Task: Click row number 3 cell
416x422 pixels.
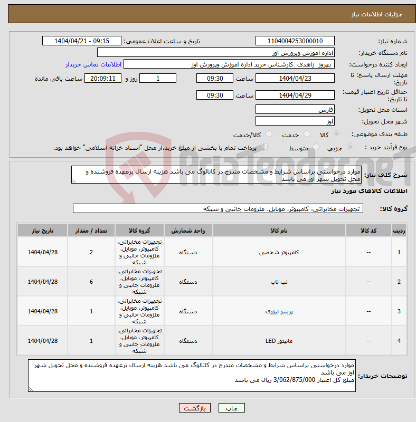Action: [x=399, y=311]
